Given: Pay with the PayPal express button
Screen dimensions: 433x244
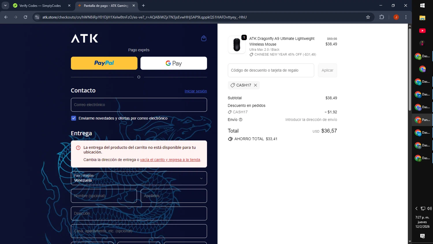Looking at the screenshot, I should click(104, 63).
